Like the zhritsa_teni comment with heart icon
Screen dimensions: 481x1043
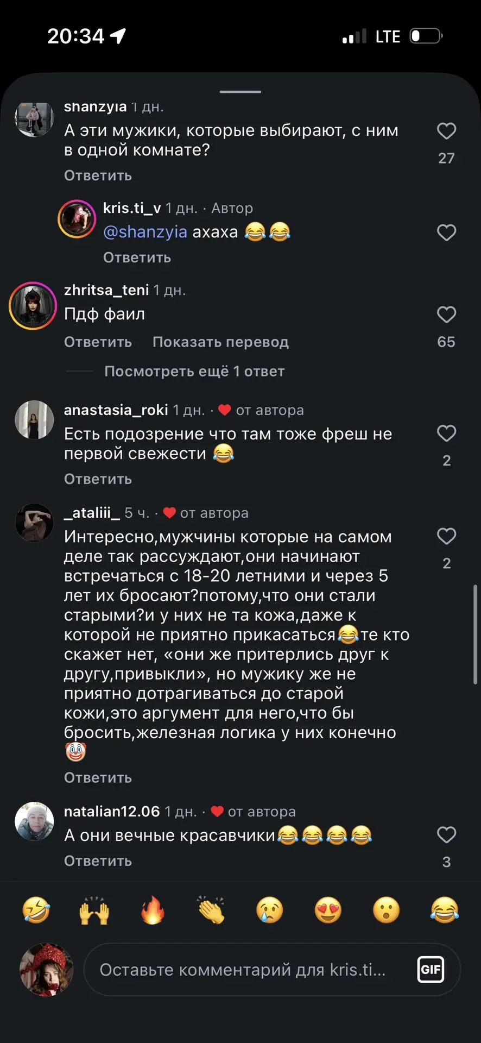pos(446,315)
